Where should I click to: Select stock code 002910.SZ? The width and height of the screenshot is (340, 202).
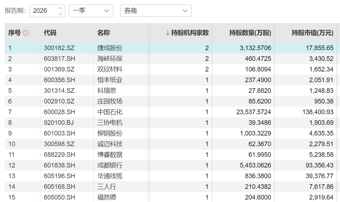59,101
